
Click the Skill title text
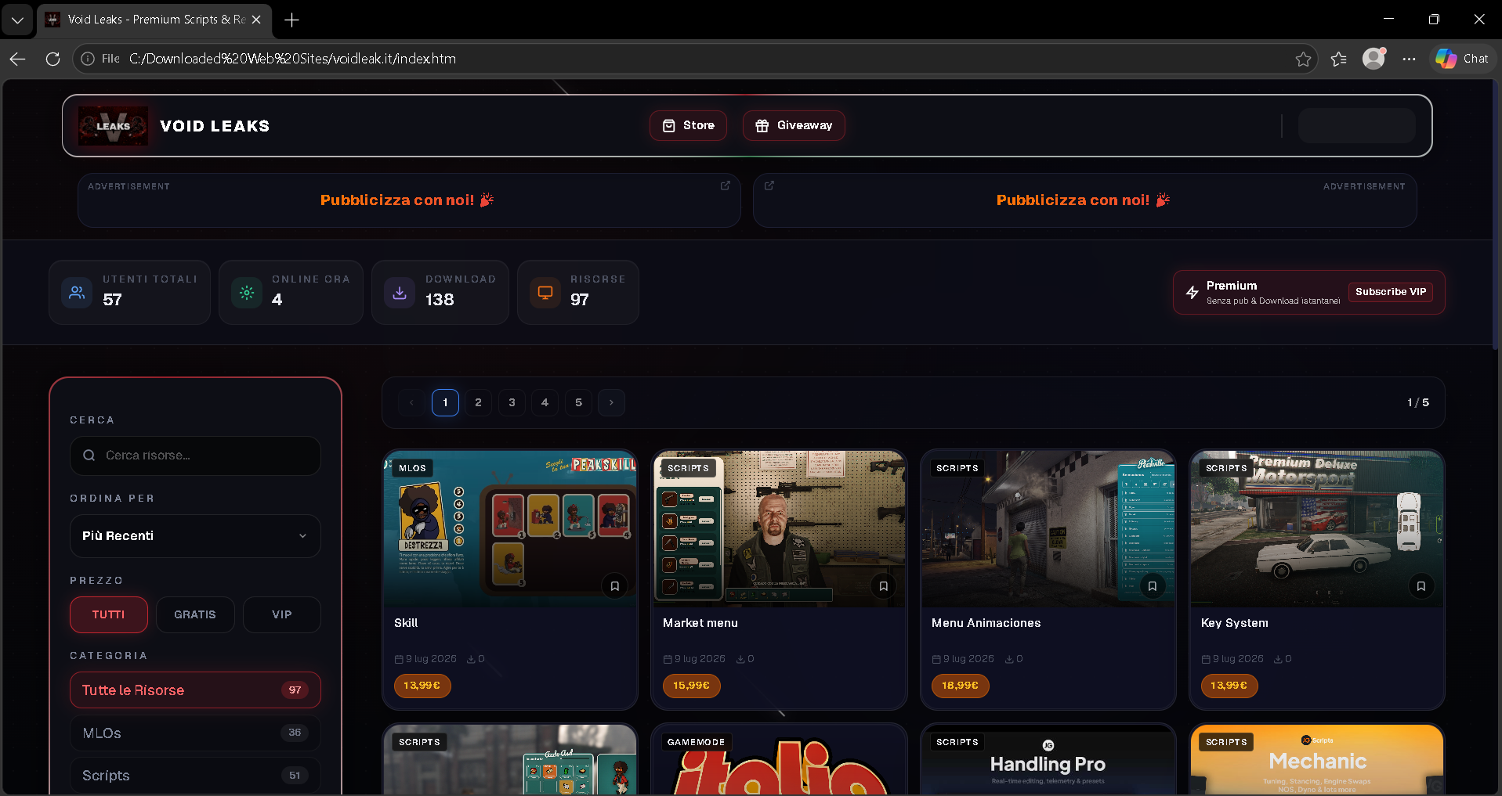(406, 623)
